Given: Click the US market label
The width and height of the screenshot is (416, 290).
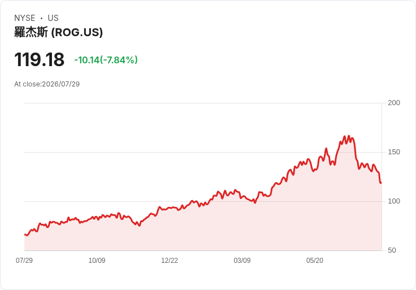Looking at the screenshot, I should pyautogui.click(x=53, y=18).
